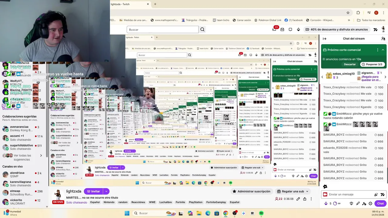Screen dimensions: 388x218
Task: Open the whispers envelope icon
Action: pos(282,30)
